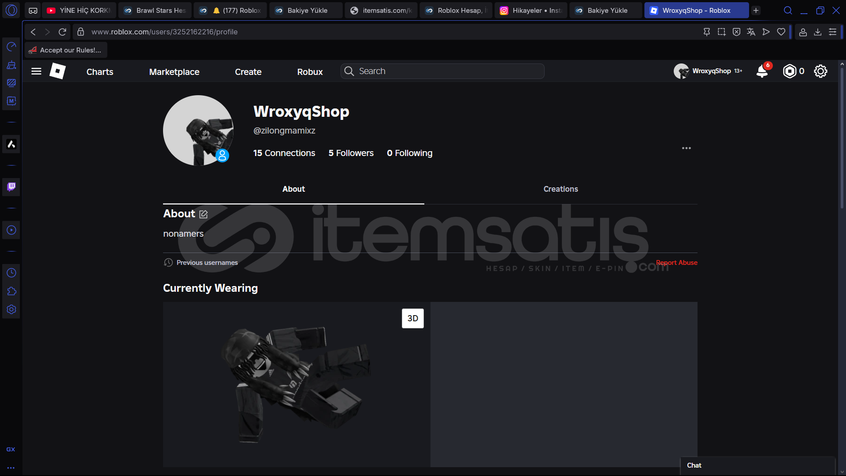The image size is (846, 476).
Task: Go forward with browser forward arrow
Action: pyautogui.click(x=48, y=32)
